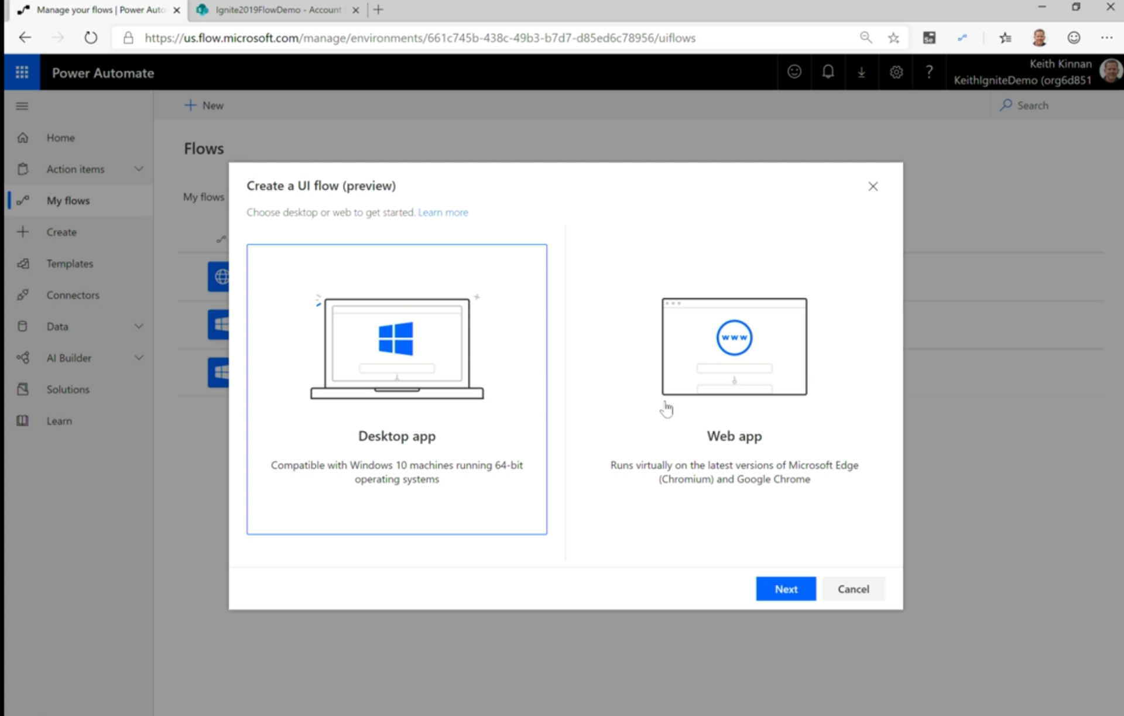Go back in browser
The width and height of the screenshot is (1124, 716).
point(25,38)
